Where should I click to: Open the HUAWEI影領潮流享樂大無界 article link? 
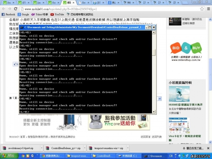click(x=185, y=105)
